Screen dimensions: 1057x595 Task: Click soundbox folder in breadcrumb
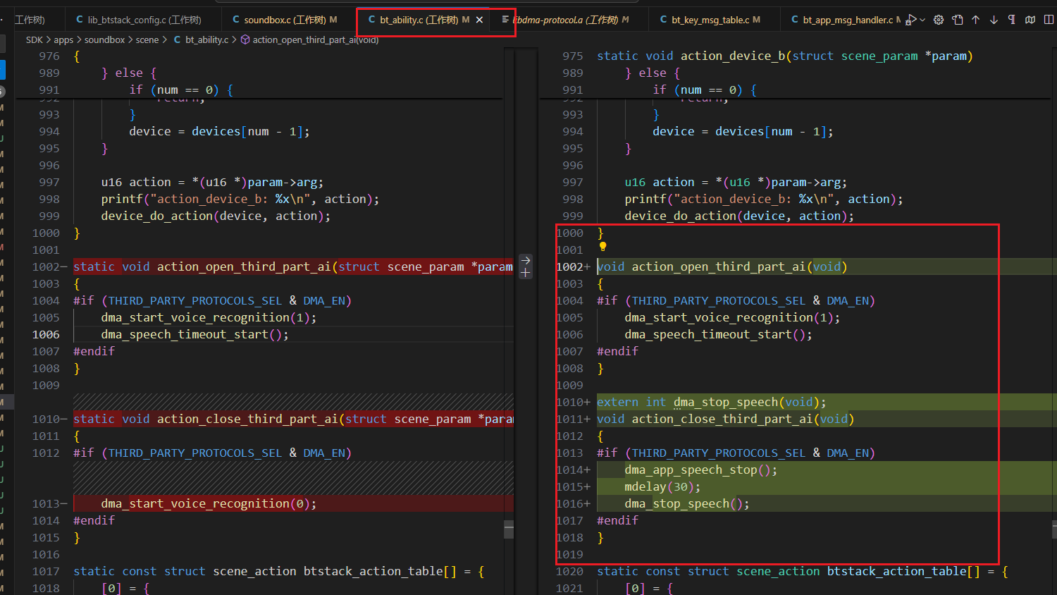click(x=104, y=39)
